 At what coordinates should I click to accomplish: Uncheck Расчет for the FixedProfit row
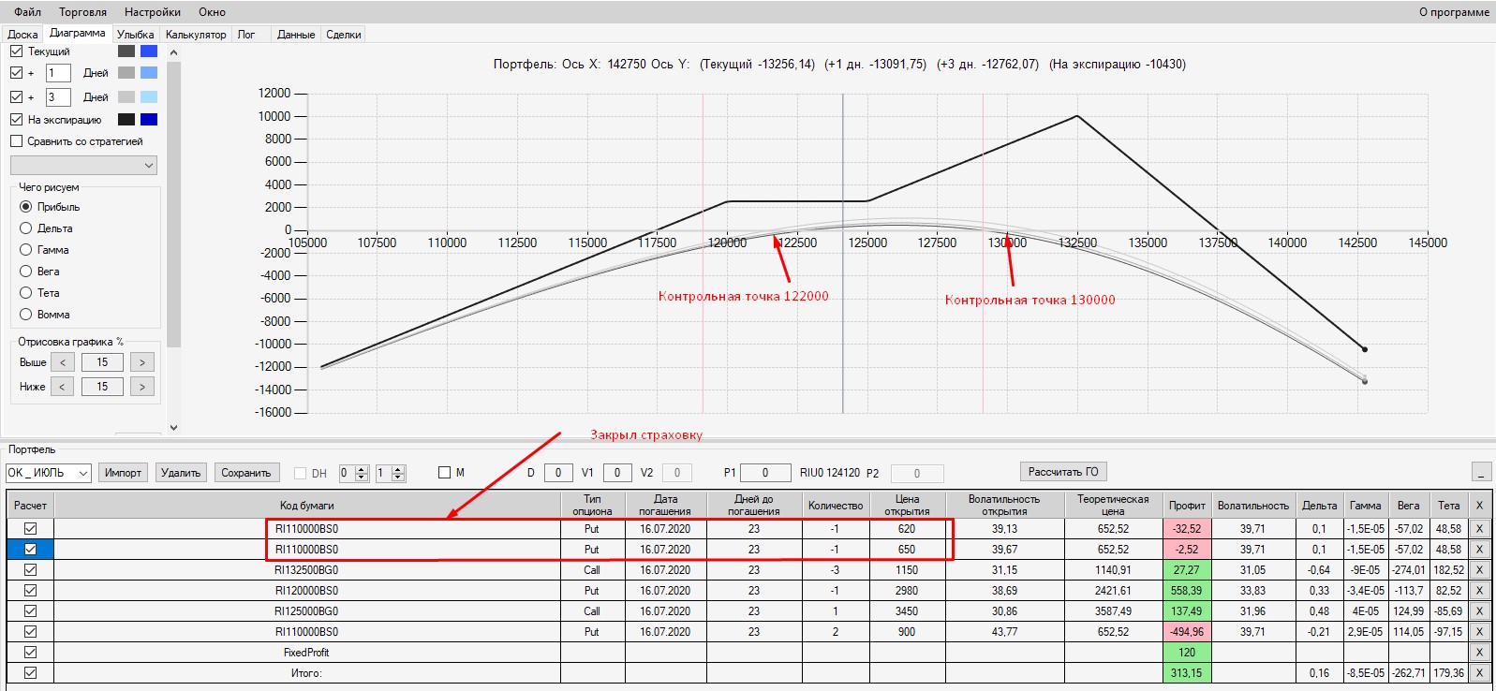point(30,653)
